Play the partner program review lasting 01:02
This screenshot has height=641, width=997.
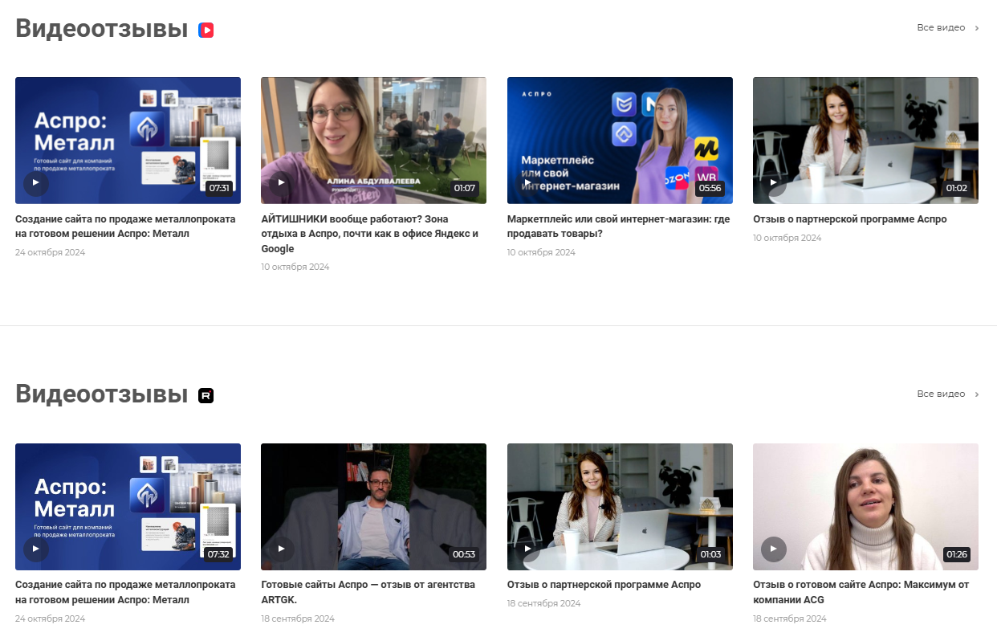(x=773, y=183)
